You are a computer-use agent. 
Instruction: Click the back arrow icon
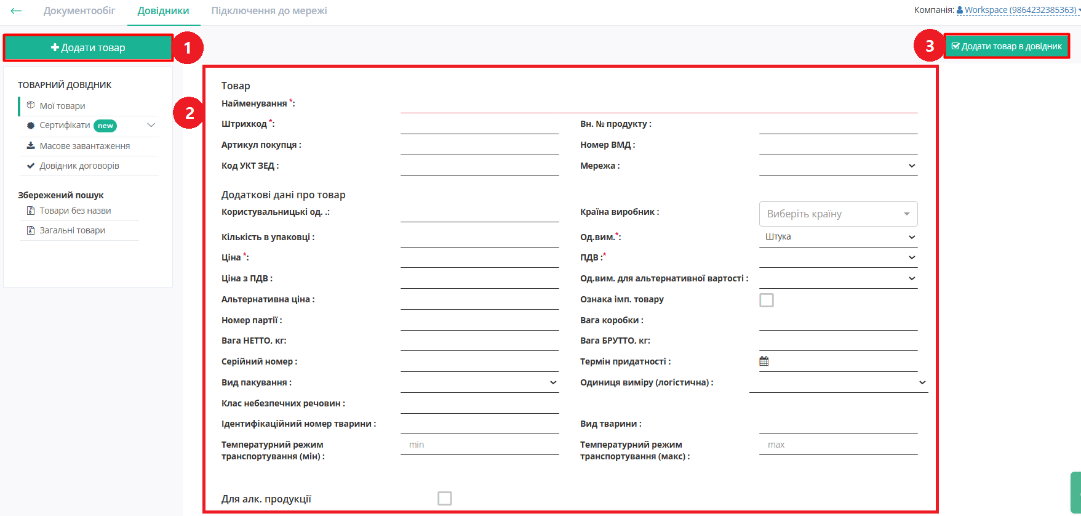(16, 10)
